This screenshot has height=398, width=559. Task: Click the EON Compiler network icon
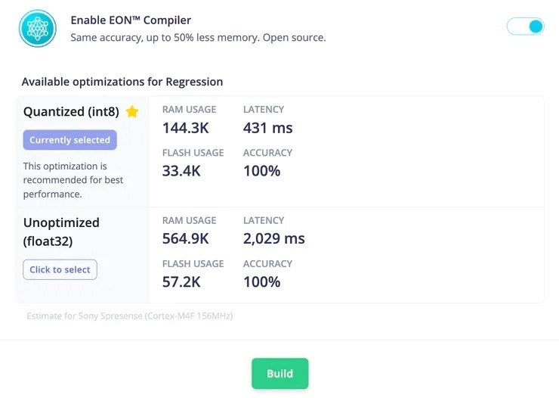(x=38, y=29)
